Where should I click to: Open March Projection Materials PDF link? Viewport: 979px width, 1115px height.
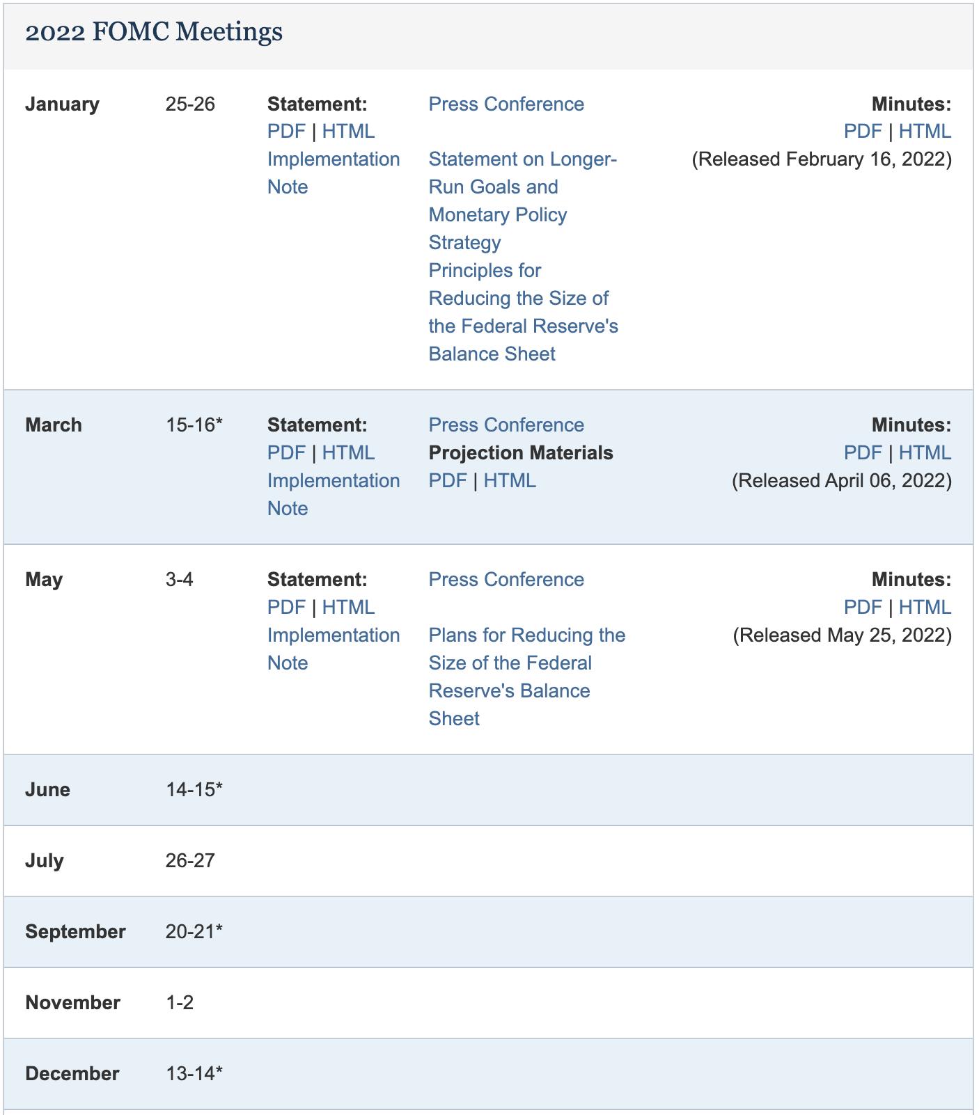[x=448, y=481]
